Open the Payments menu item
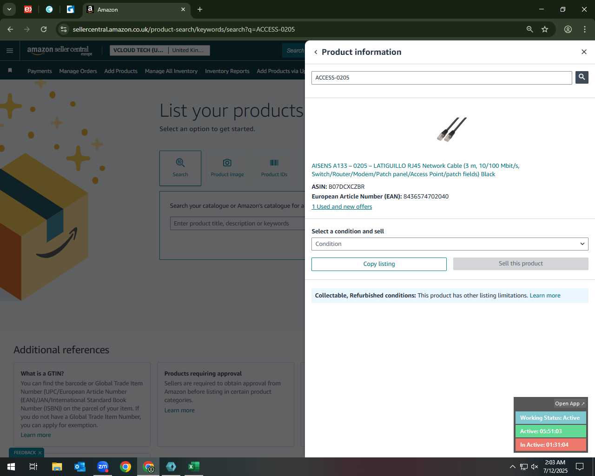595x476 pixels. click(40, 71)
